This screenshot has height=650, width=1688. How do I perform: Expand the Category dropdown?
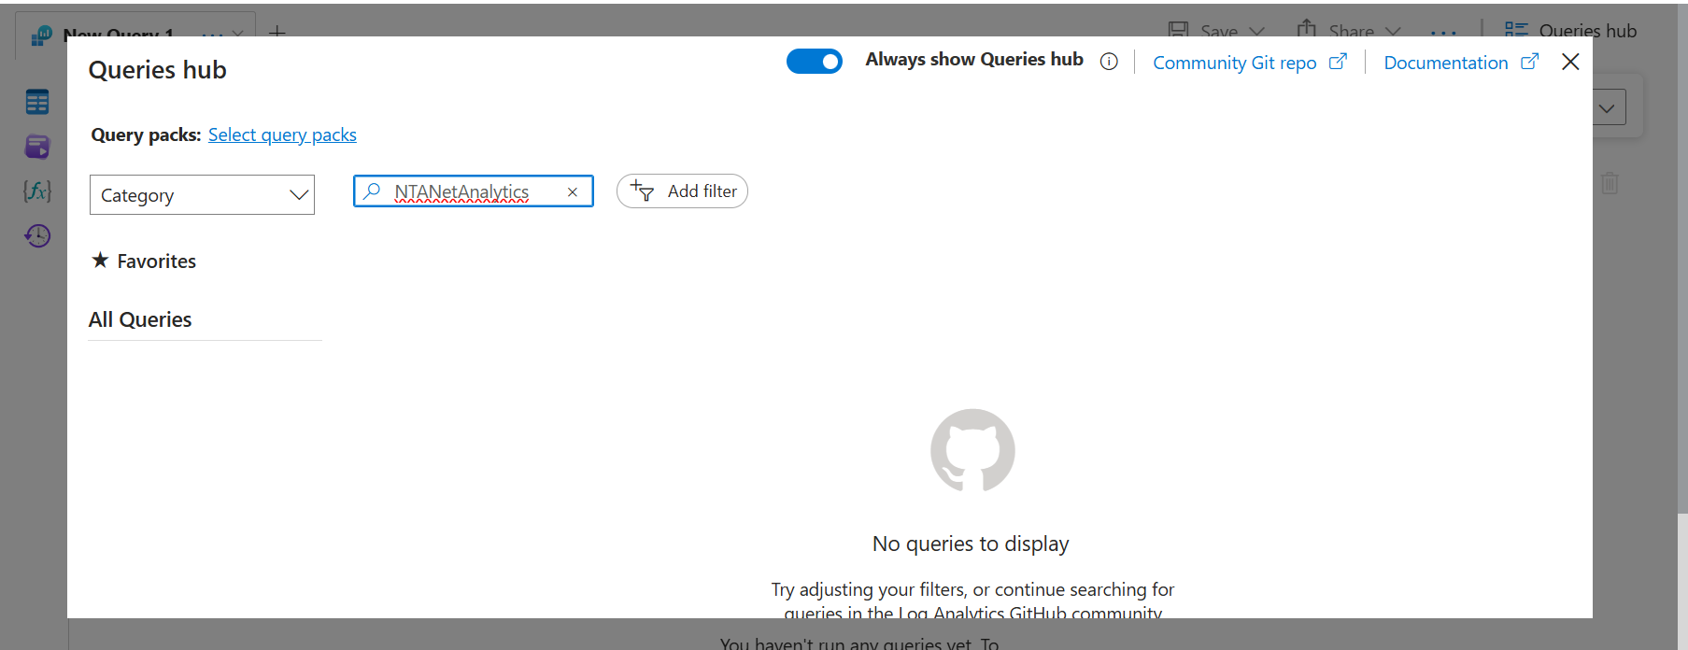202,195
